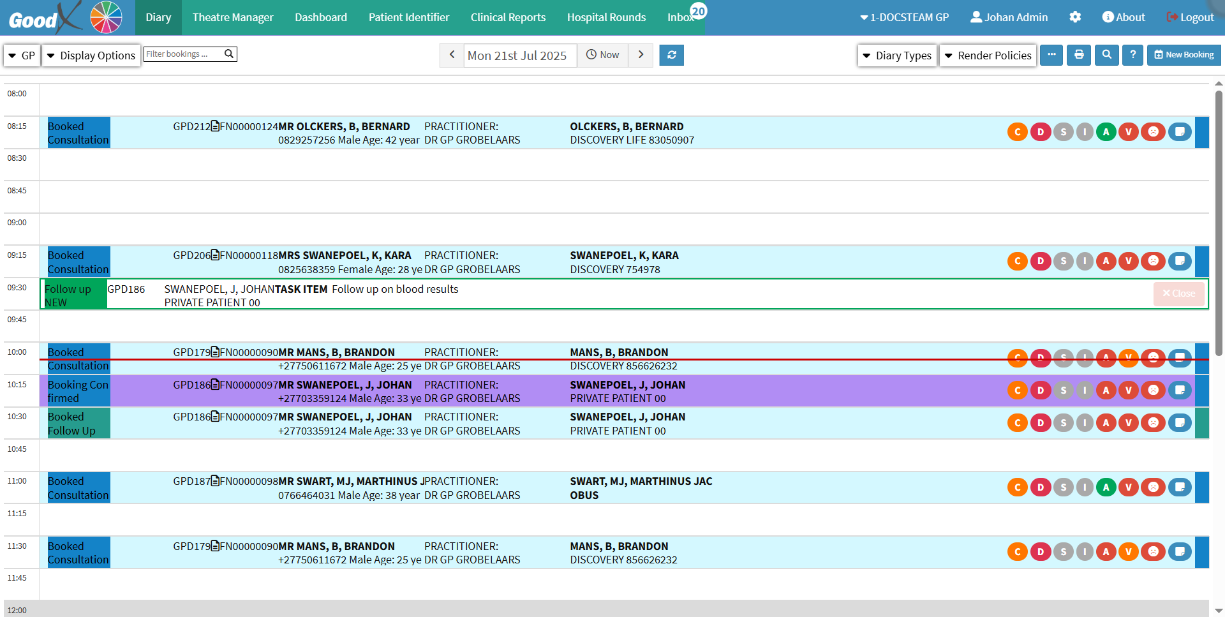Expand the Render Policies dropdown

988,56
